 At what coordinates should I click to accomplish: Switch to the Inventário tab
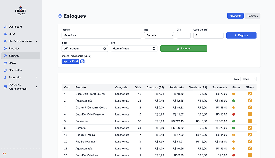tap(253, 16)
